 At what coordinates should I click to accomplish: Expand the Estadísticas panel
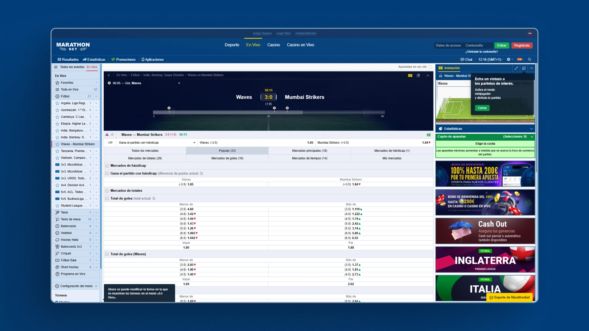pyautogui.click(x=531, y=129)
